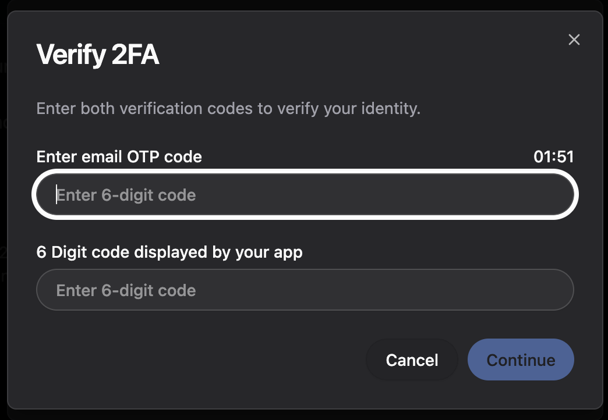Click the X icon at dialog corner
The image size is (608, 420).
pos(574,40)
